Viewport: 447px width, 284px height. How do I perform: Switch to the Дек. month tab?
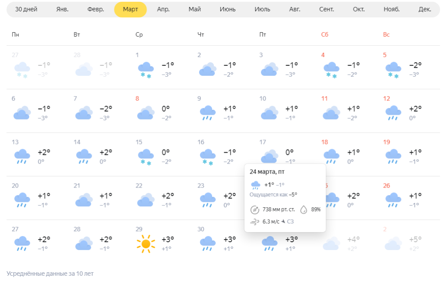pyautogui.click(x=424, y=10)
